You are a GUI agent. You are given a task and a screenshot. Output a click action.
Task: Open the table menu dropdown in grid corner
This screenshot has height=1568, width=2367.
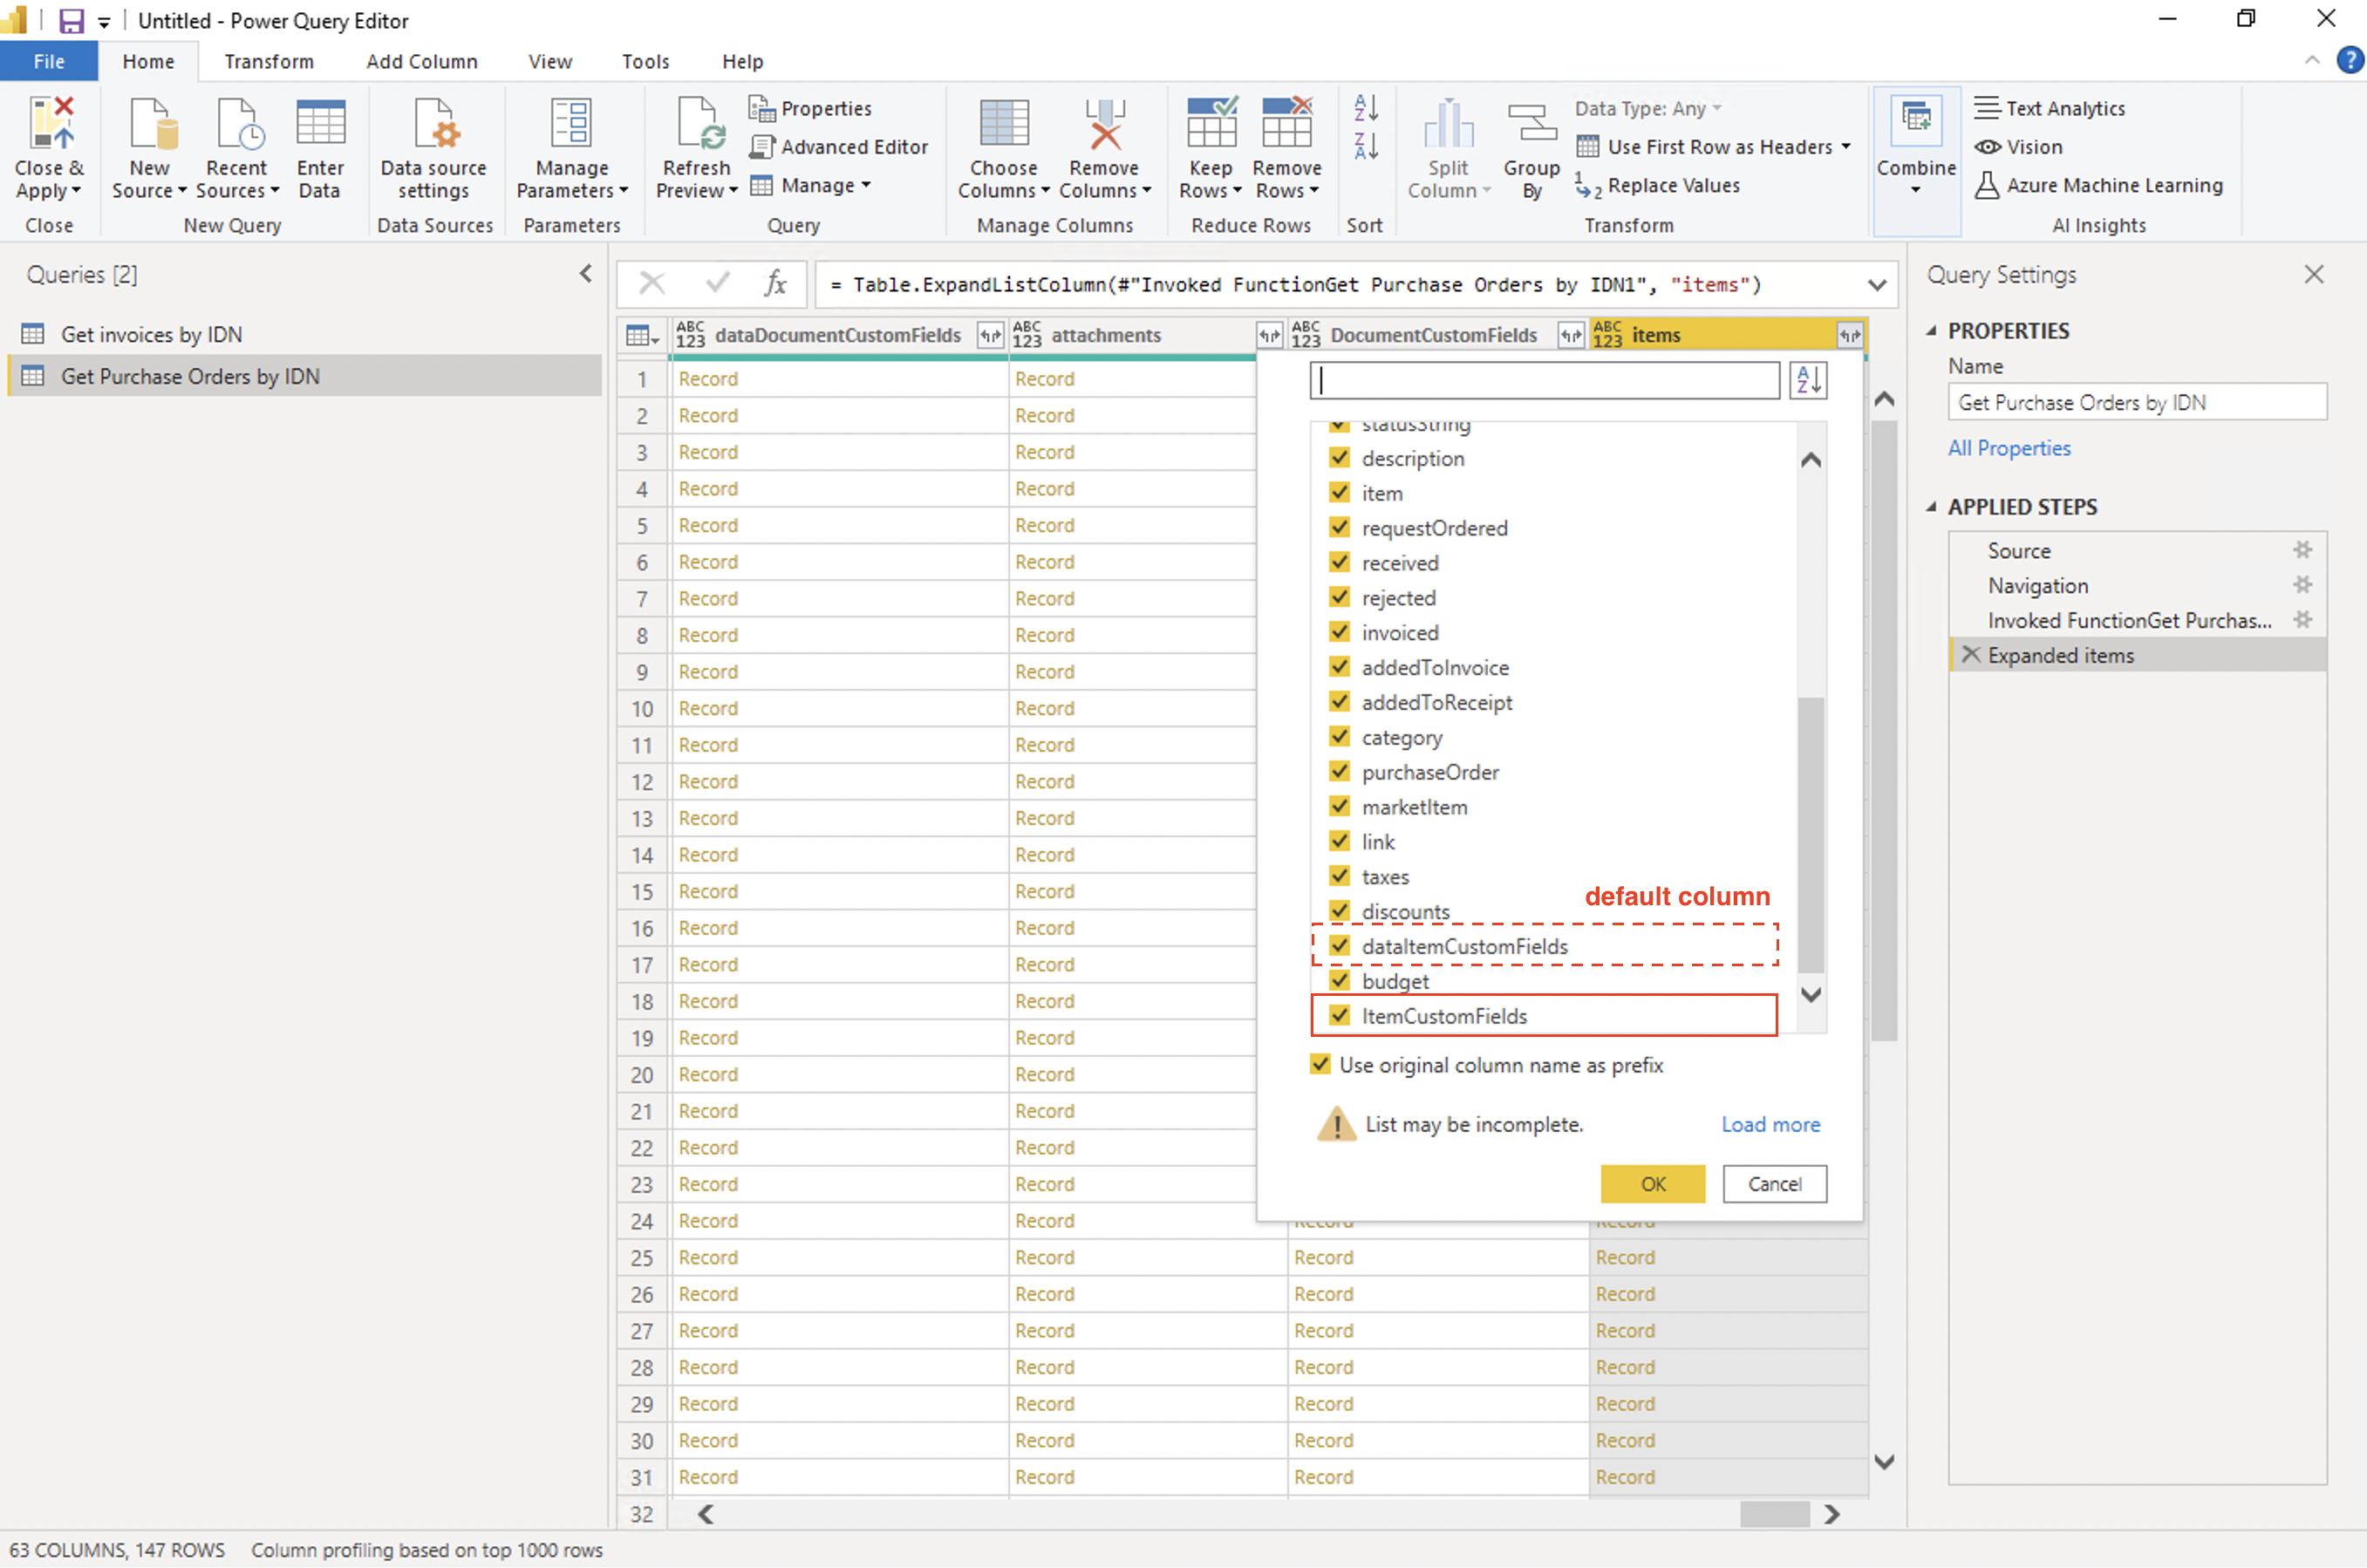[641, 336]
